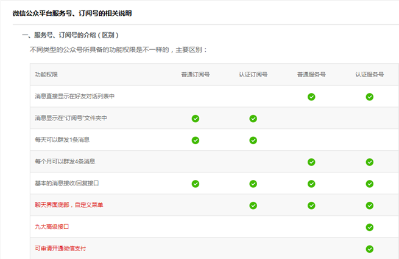Image resolution: width=399 pixels, height=259 pixels.
Task: Click 认证订阅号 checkmark in 基本的消息接收/回复接口 row
Action: pyautogui.click(x=253, y=184)
